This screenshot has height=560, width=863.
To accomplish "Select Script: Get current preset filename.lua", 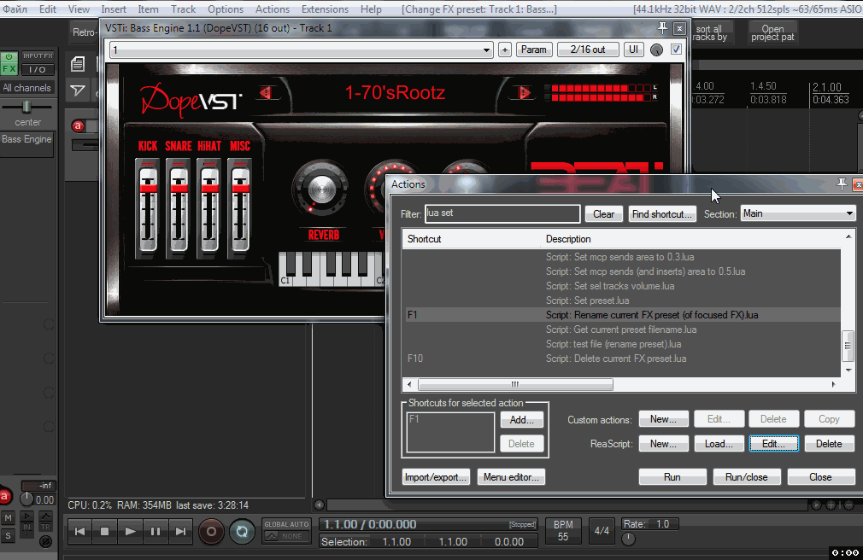I will pos(621,330).
